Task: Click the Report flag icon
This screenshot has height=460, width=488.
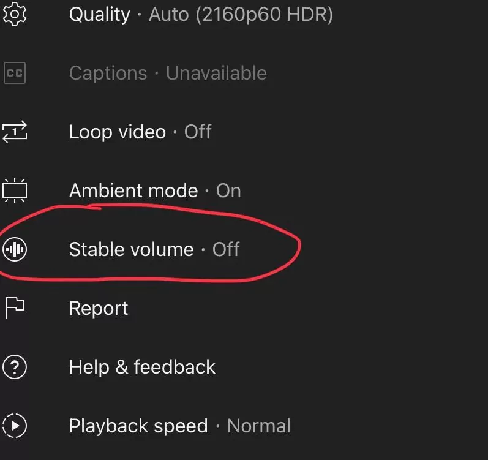Action: point(15,308)
